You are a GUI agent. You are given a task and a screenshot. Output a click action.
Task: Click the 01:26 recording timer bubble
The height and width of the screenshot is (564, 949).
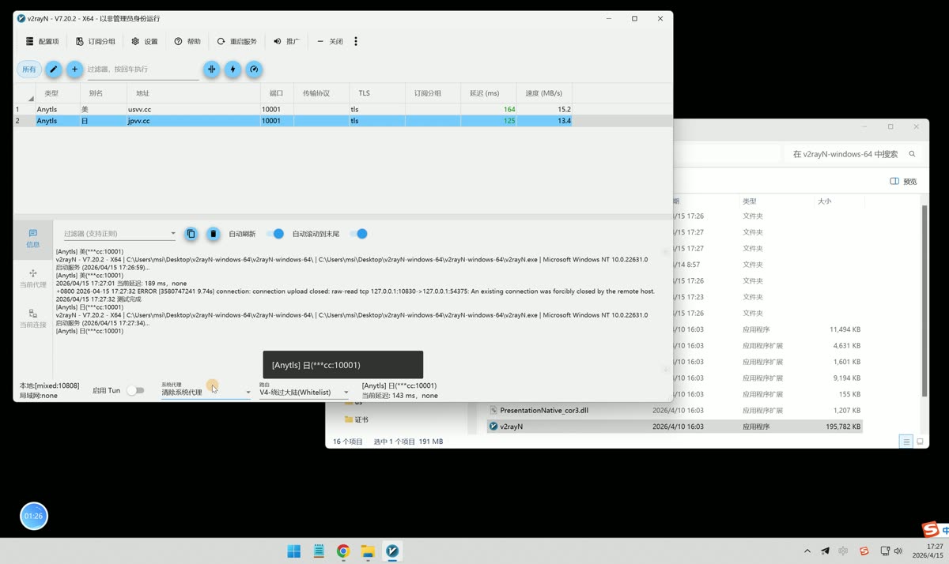pyautogui.click(x=34, y=516)
